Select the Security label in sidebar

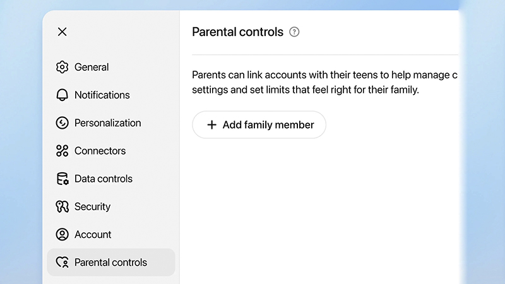(92, 206)
